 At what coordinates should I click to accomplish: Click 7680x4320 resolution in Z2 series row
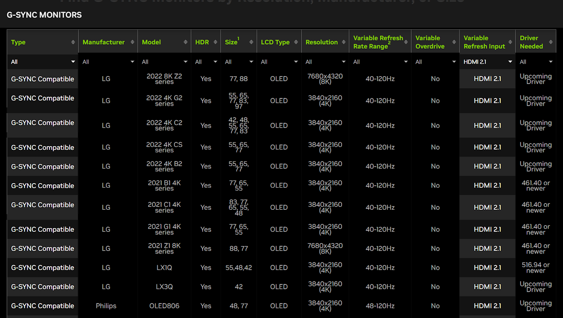coord(325,79)
